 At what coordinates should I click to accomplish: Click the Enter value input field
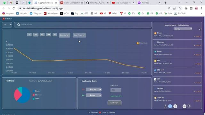point(116,90)
